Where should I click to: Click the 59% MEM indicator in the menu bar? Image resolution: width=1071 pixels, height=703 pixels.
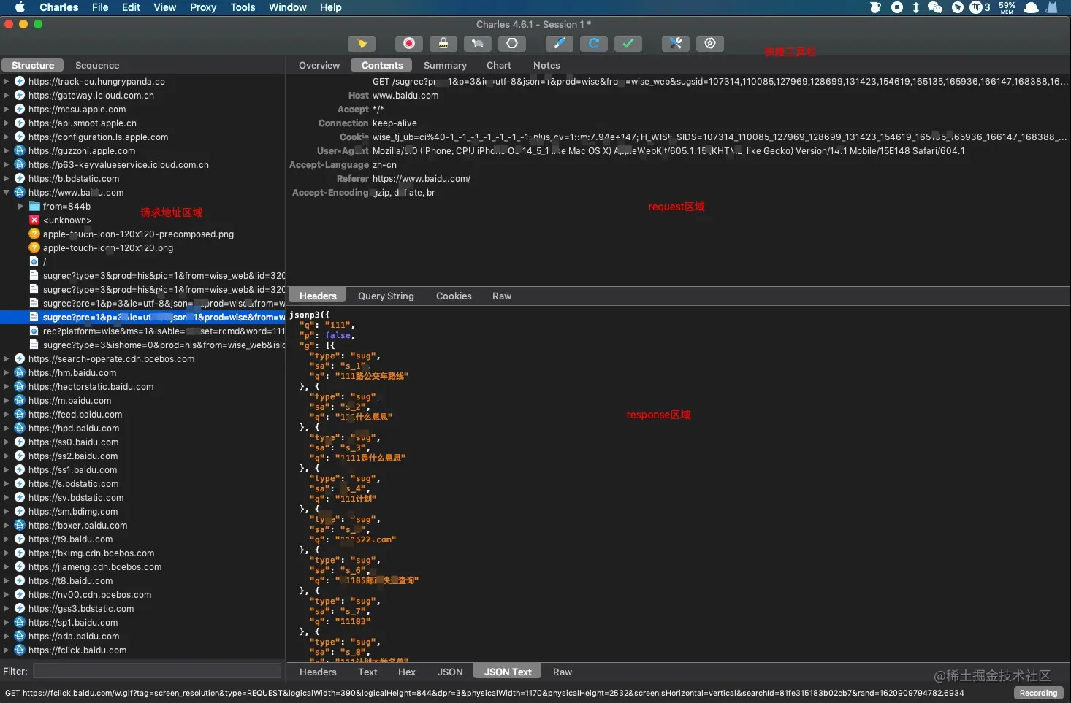point(1007,7)
